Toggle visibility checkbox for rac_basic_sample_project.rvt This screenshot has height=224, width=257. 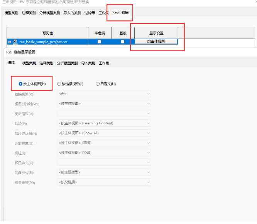click(x=15, y=42)
